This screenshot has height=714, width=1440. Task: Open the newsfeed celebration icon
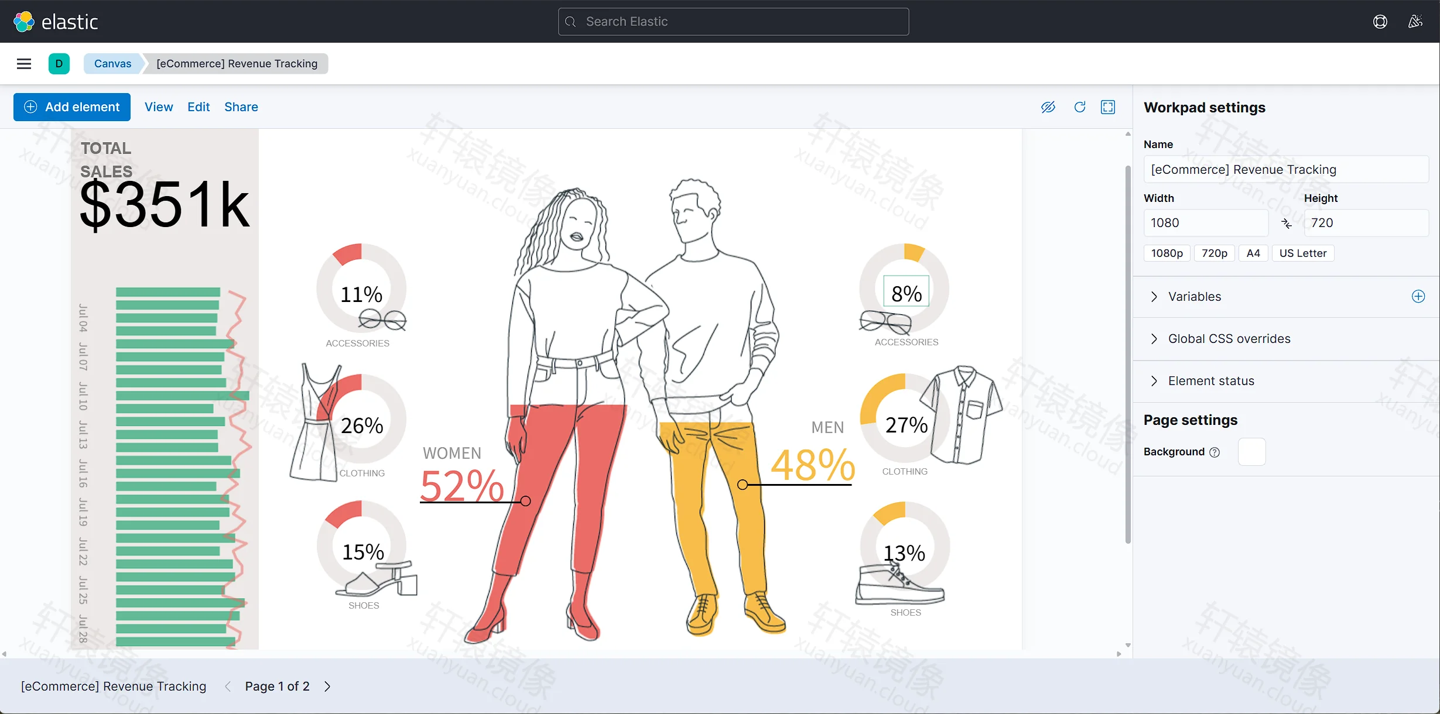pyautogui.click(x=1415, y=22)
